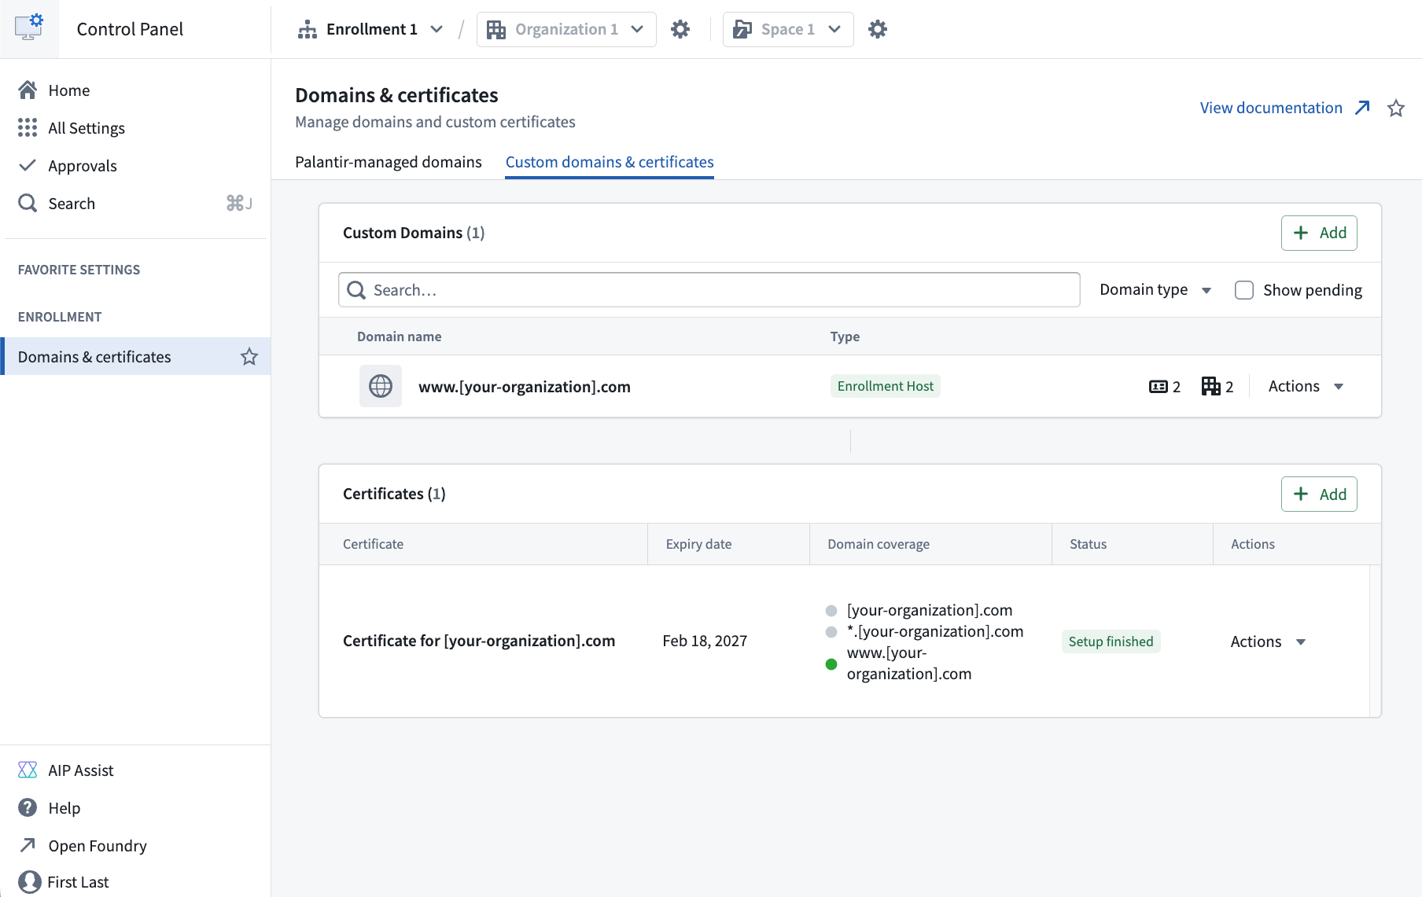Open Actions menu for the certificate row
This screenshot has height=897, width=1422.
(1268, 642)
